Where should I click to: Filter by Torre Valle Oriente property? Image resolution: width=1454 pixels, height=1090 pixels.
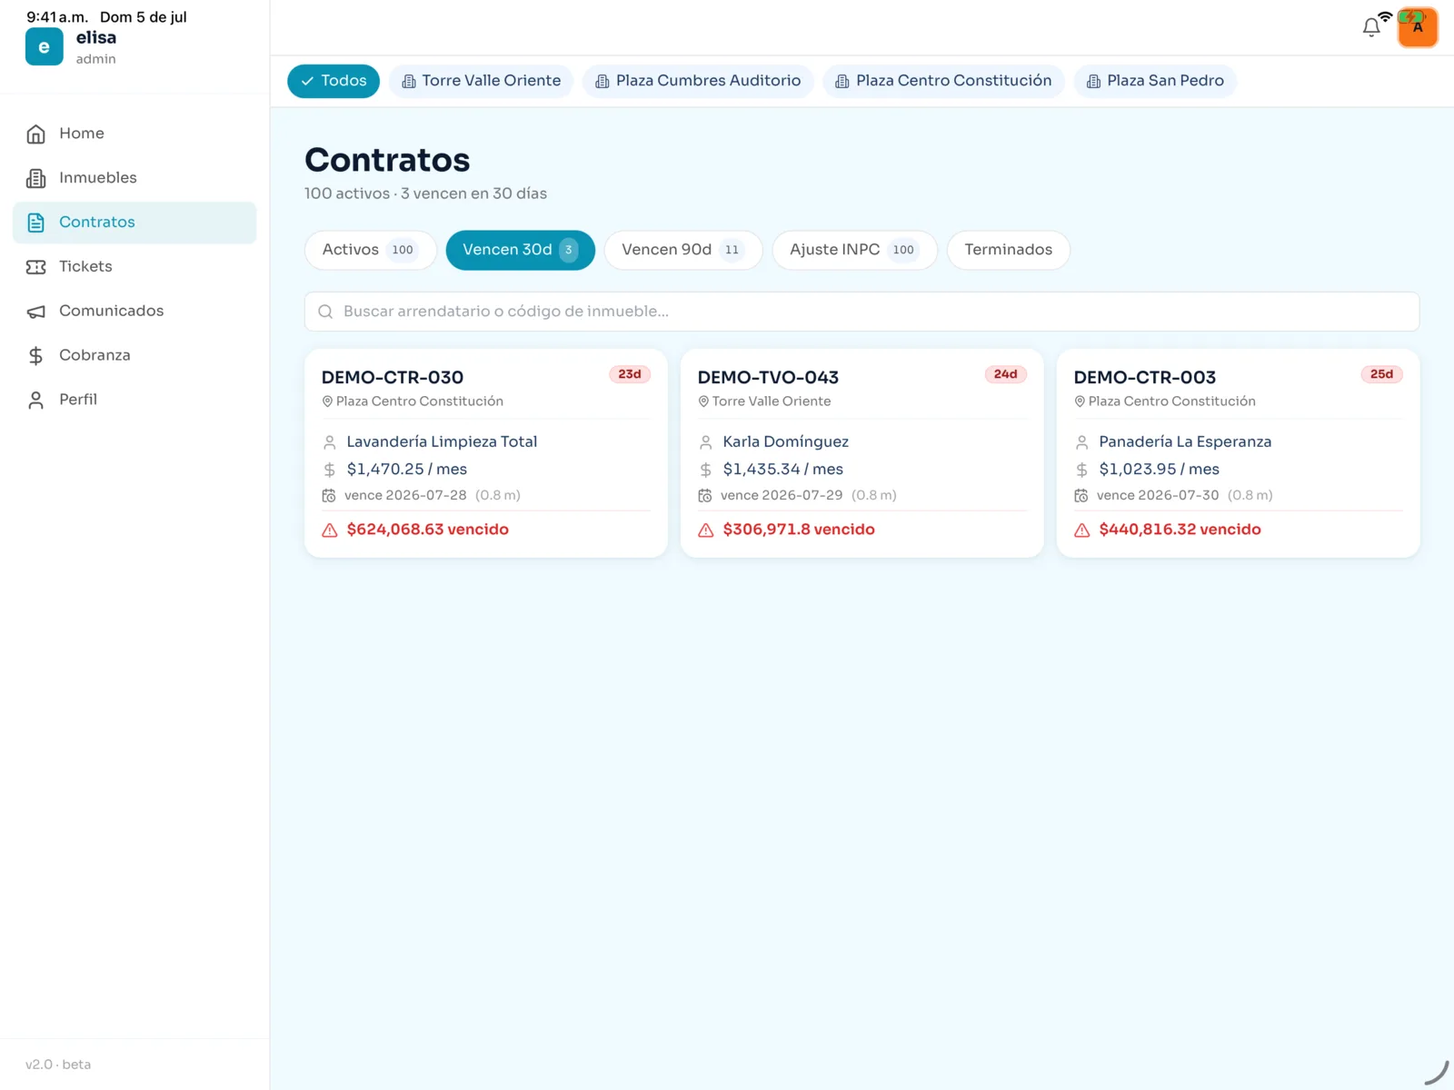pyautogui.click(x=482, y=81)
